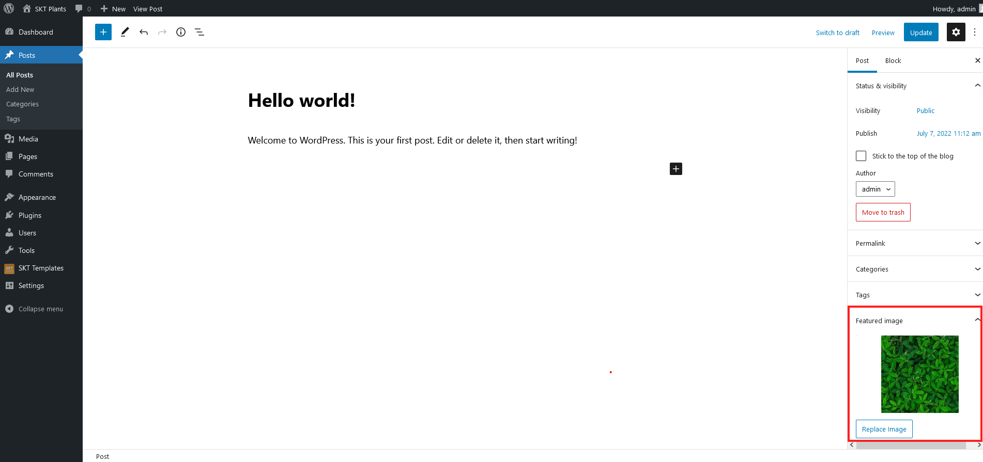Open the Author admin dropdown
This screenshot has height=462, width=983.
click(x=875, y=189)
